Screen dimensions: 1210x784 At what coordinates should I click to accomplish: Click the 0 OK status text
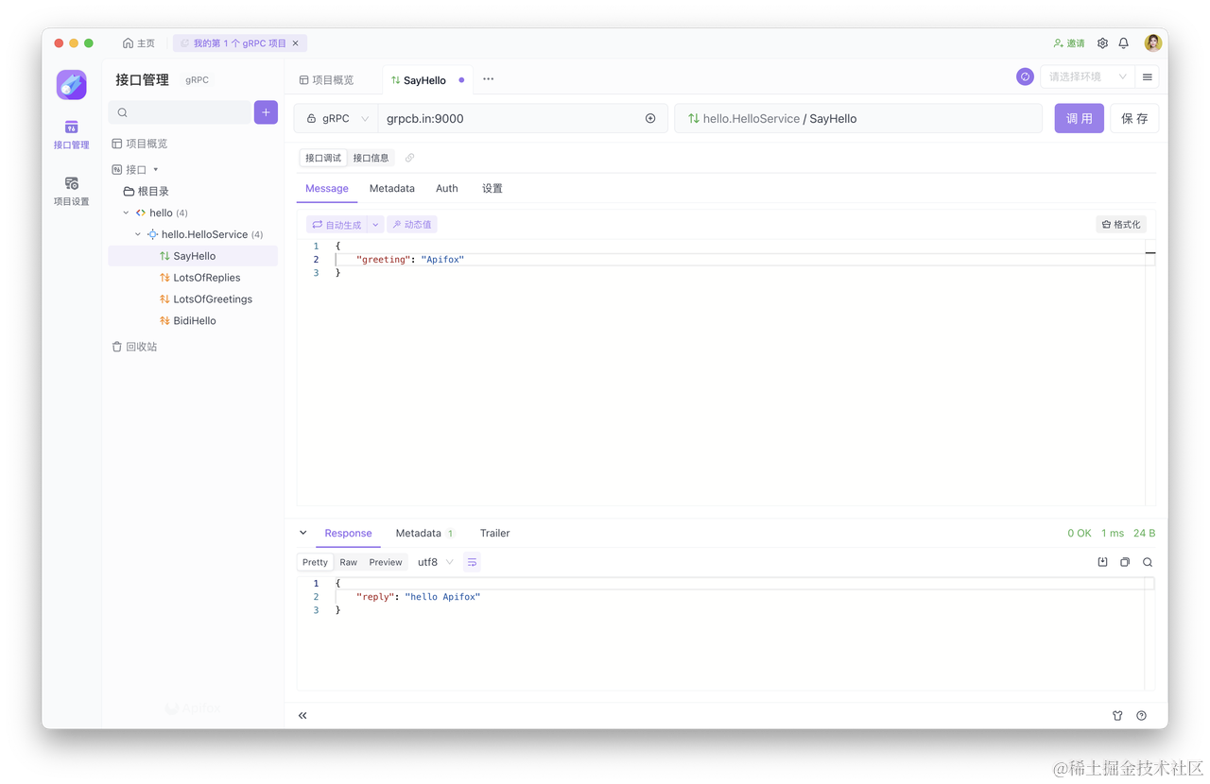click(x=1080, y=534)
